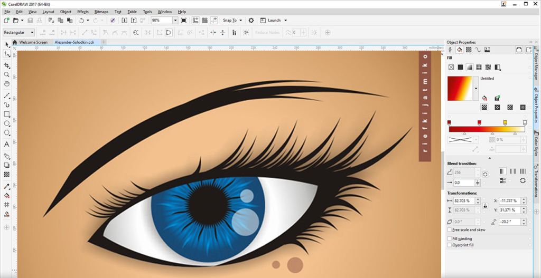
Task: Choose the Crop tool
Action: (7, 65)
